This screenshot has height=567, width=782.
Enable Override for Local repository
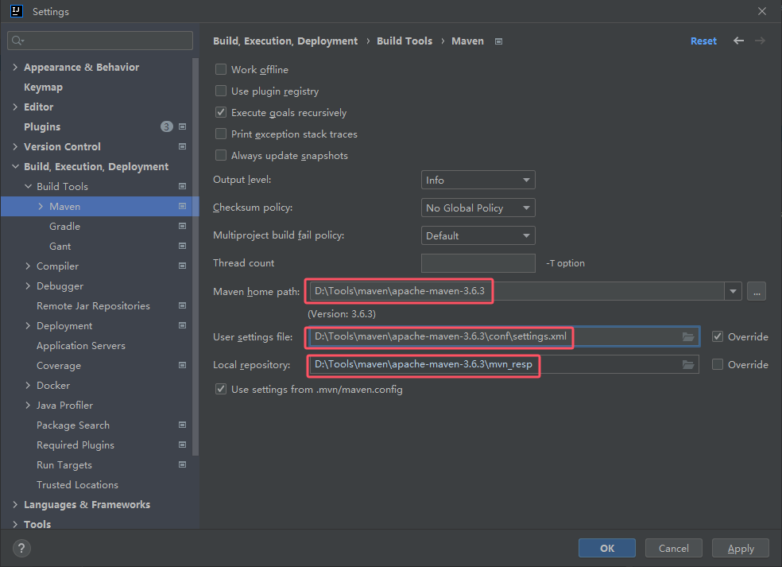click(x=719, y=364)
